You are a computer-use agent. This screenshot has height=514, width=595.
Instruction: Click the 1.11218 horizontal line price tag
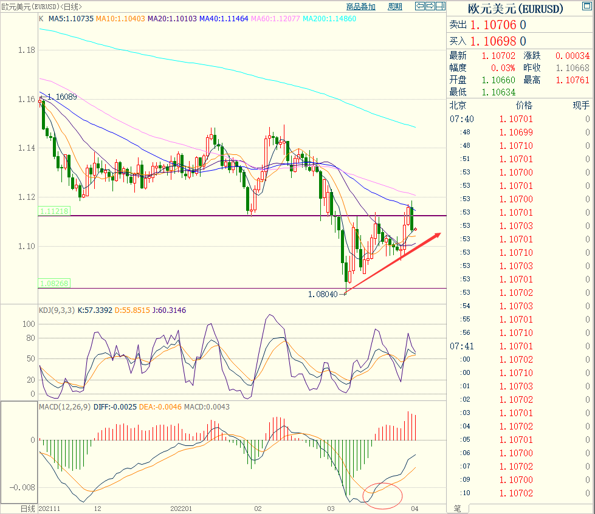tap(54, 211)
